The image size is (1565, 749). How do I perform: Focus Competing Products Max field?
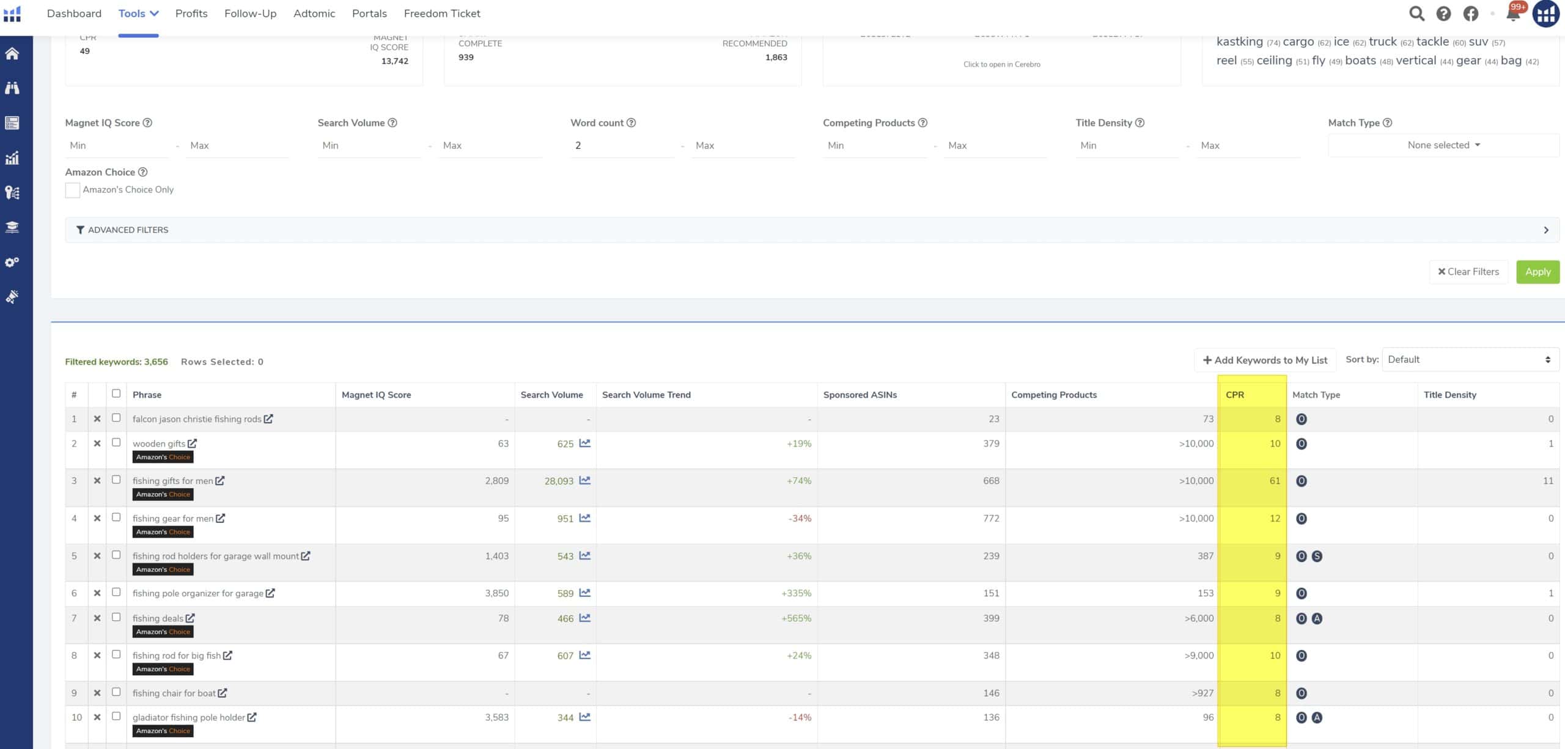click(x=995, y=145)
